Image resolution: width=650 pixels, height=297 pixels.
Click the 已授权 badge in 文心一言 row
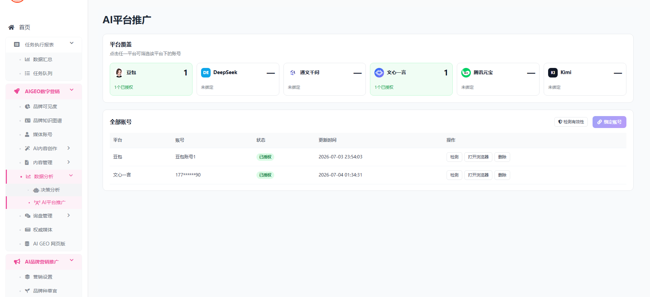[265, 175]
